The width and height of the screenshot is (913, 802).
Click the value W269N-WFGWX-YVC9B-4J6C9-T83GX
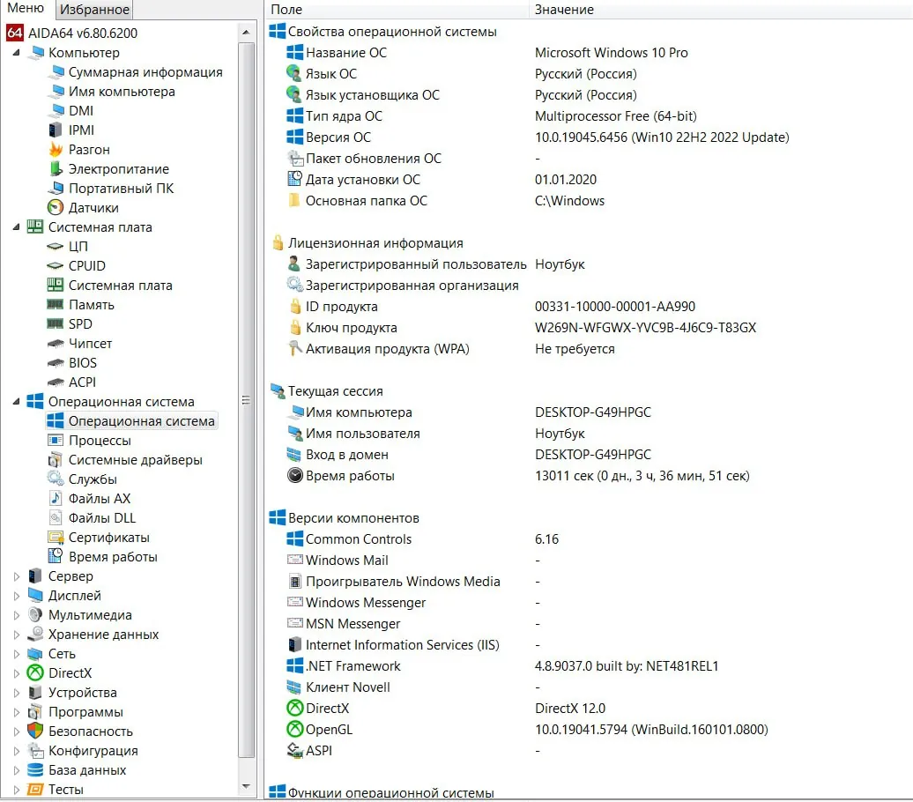[645, 327]
